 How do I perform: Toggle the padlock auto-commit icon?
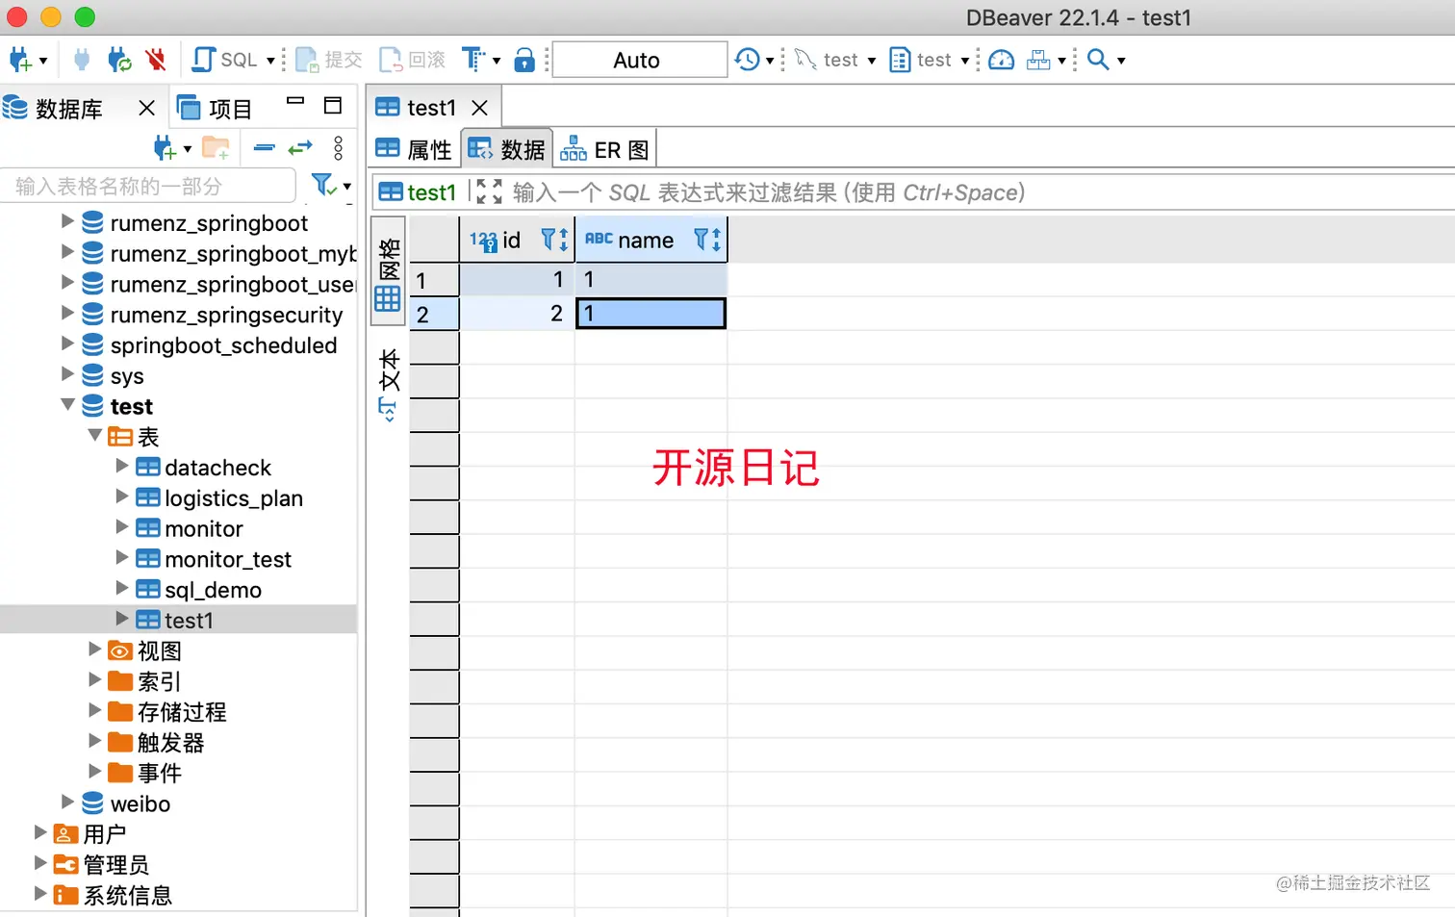[524, 60]
